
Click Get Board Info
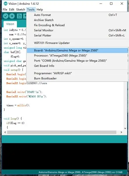click(78, 66)
